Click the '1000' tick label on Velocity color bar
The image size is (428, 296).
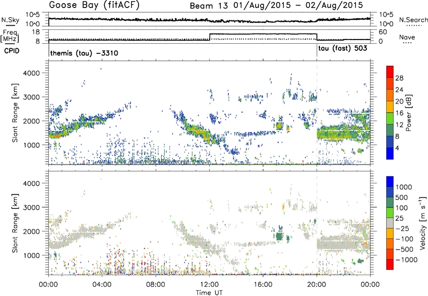404,187
